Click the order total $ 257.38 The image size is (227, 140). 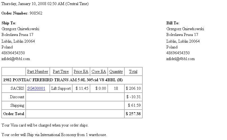(x=133, y=114)
